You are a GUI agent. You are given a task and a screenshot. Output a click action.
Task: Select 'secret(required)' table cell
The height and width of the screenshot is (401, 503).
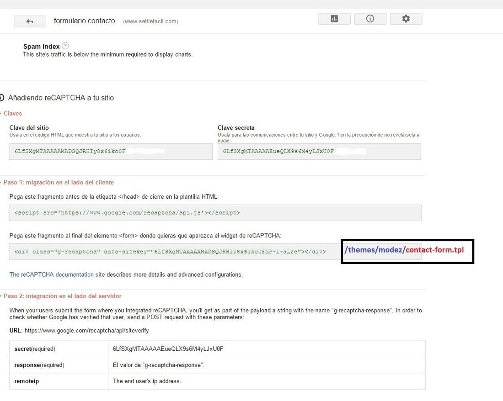point(59,349)
